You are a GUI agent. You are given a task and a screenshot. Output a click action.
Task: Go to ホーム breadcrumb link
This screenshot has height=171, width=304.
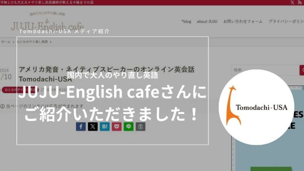coord(6,42)
